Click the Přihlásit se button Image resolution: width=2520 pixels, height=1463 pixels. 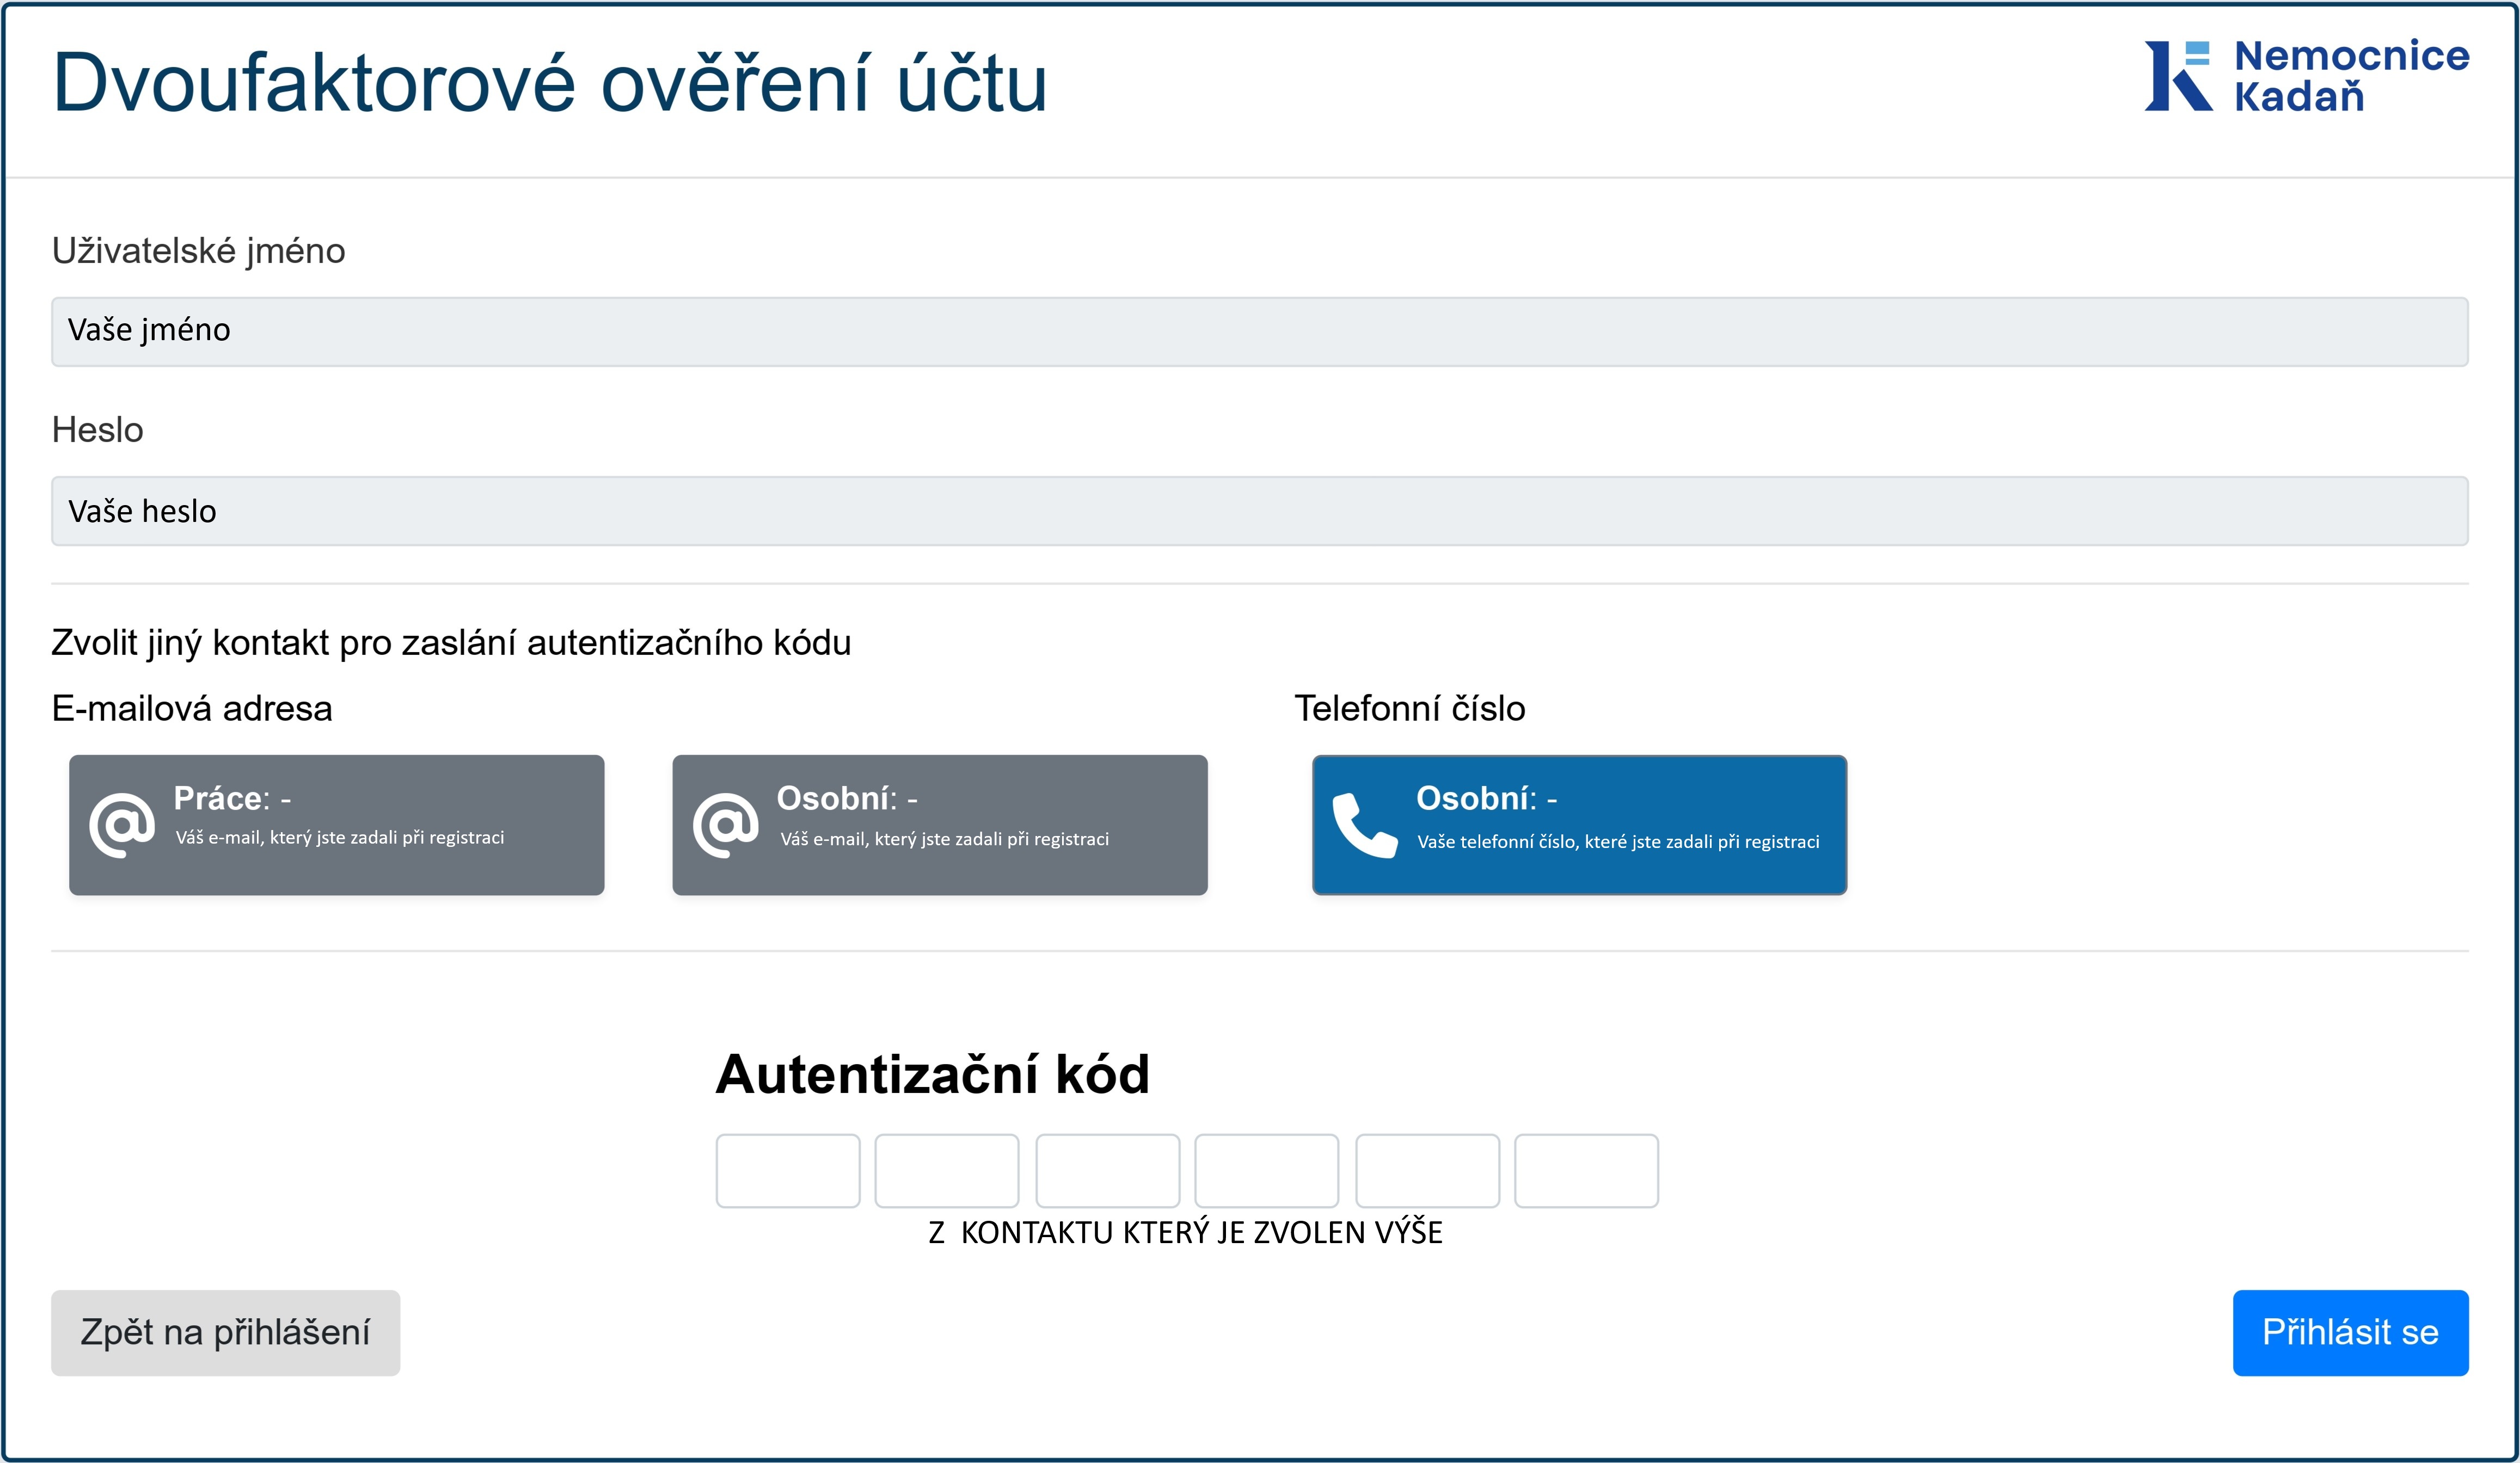click(x=2351, y=1333)
